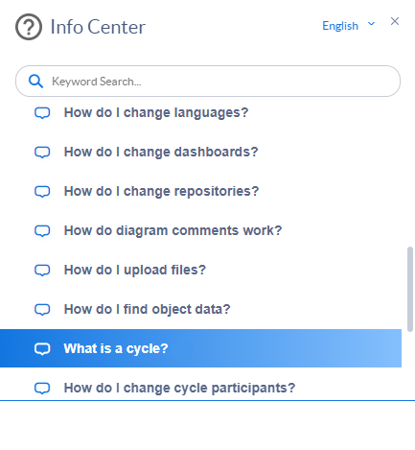Click the vertical scrollbar thumb
This screenshot has width=415, height=450.
(410, 289)
